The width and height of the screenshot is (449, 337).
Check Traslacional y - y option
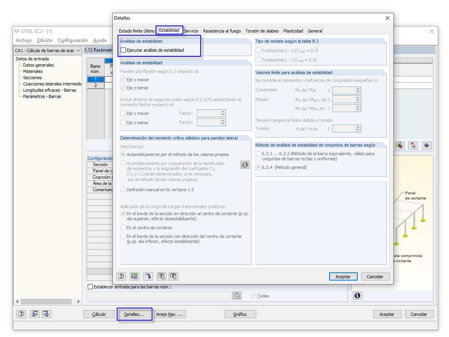[258, 51]
